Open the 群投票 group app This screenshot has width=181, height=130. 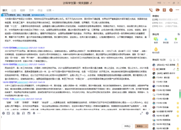[x=166, y=41]
